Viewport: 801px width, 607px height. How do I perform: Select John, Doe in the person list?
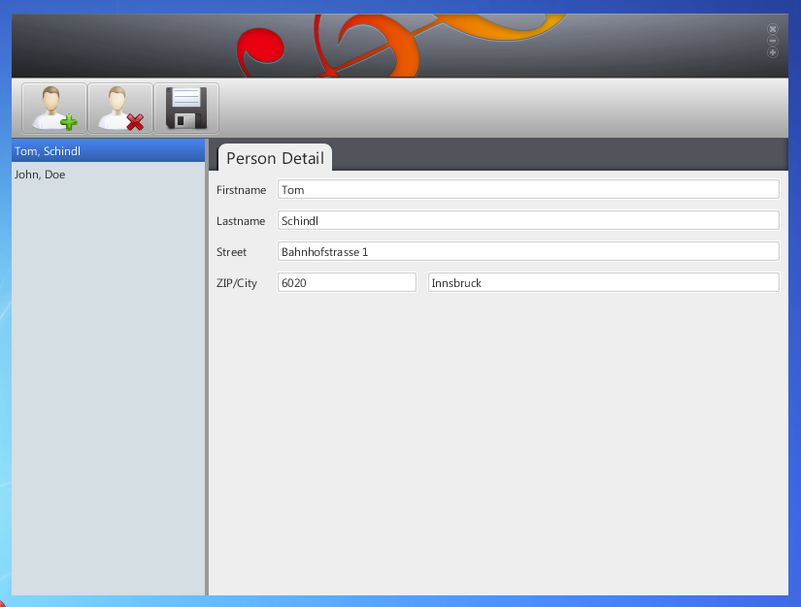107,175
